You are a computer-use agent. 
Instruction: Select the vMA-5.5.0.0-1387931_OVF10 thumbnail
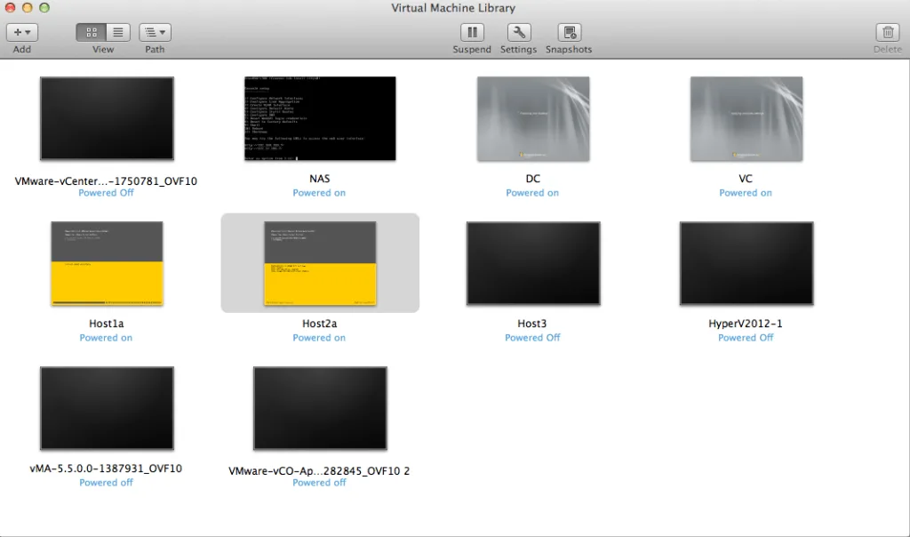point(107,408)
